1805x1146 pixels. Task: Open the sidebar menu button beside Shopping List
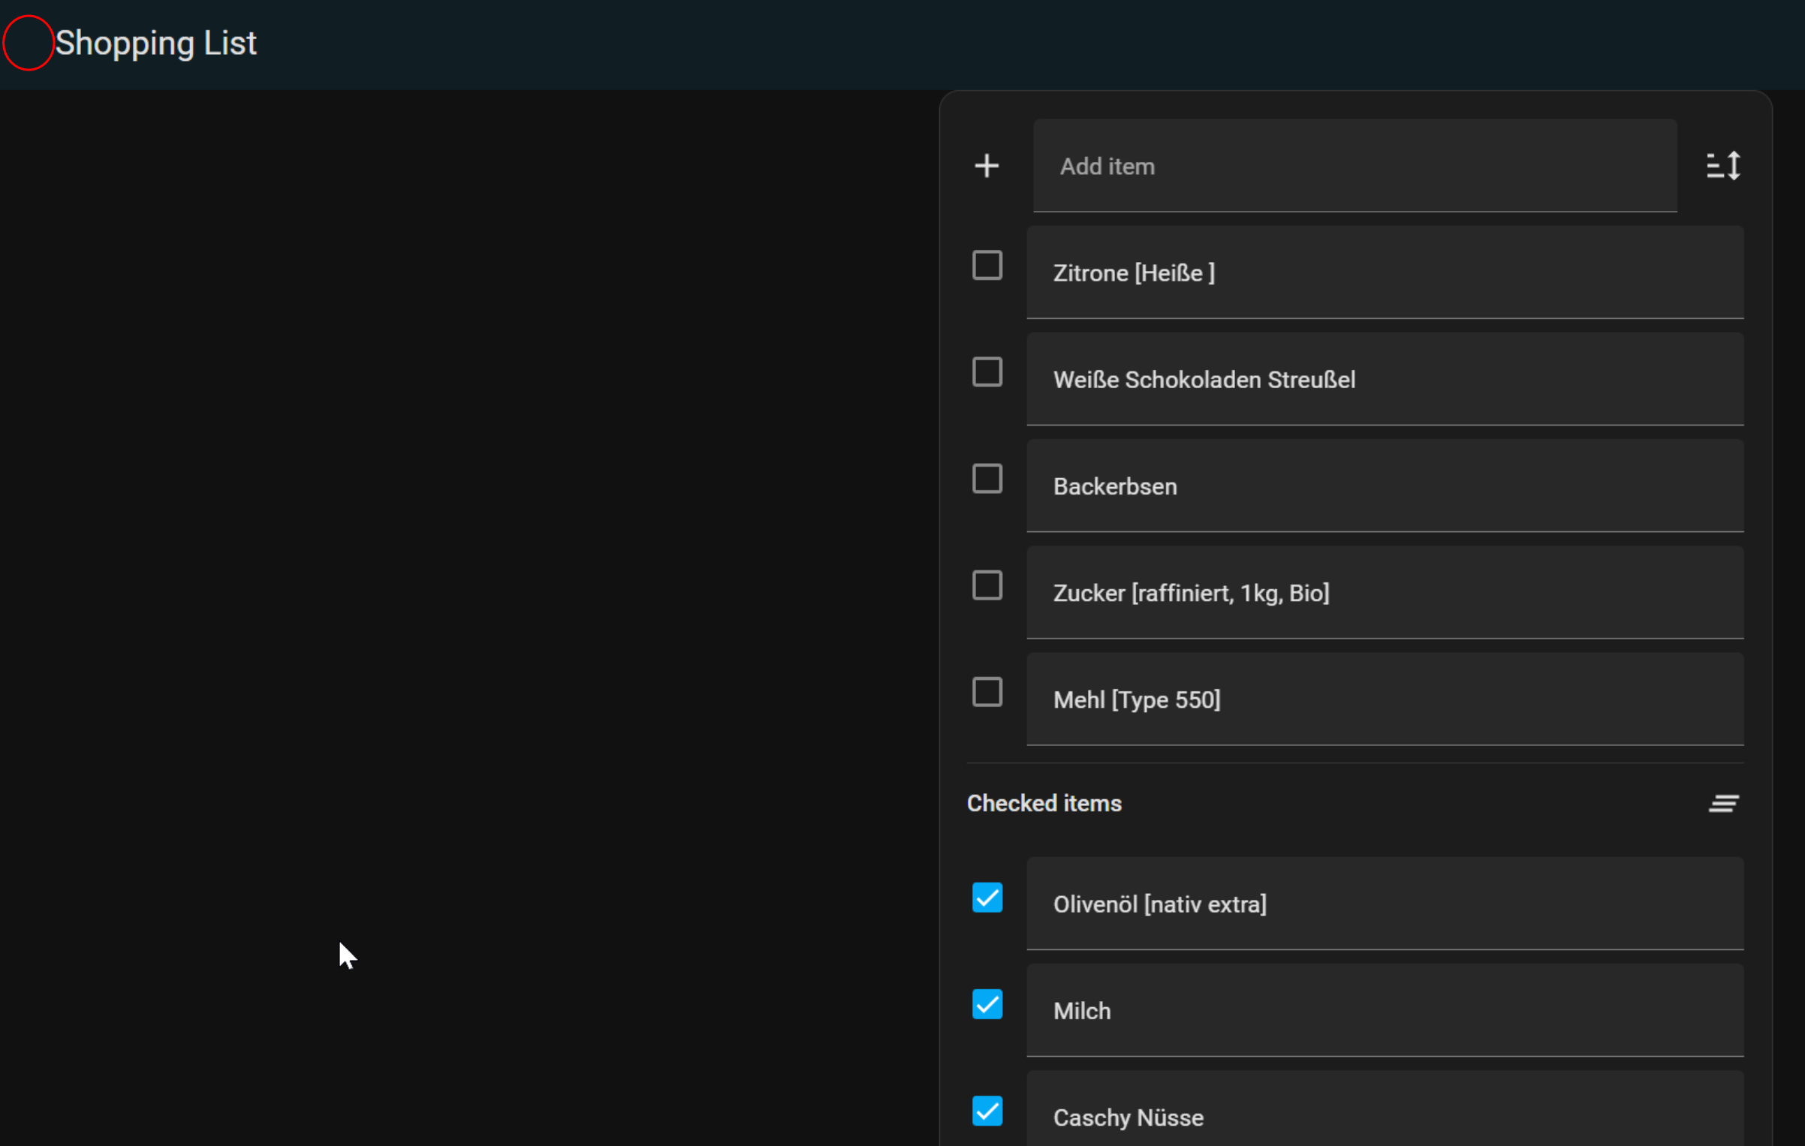click(x=28, y=43)
